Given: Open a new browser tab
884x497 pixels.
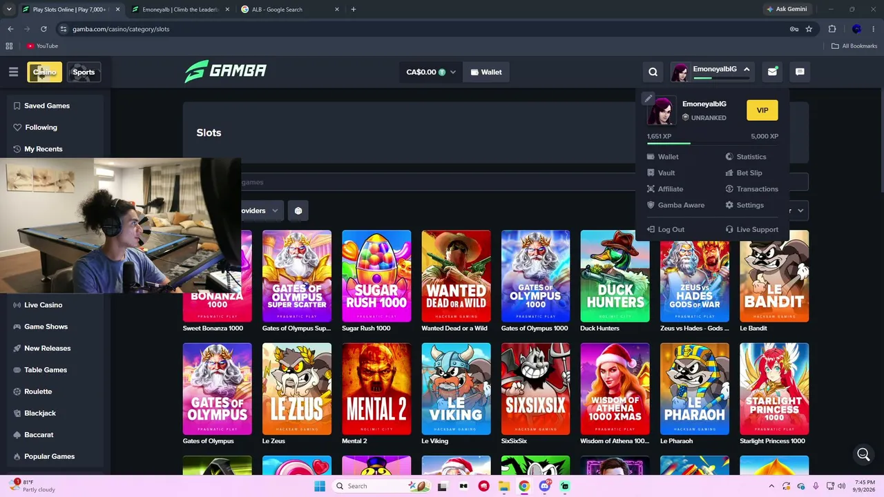Looking at the screenshot, I should (x=354, y=10).
